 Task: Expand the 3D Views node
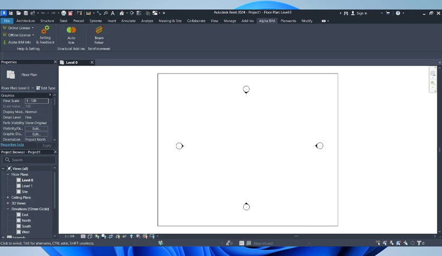[x=8, y=203]
